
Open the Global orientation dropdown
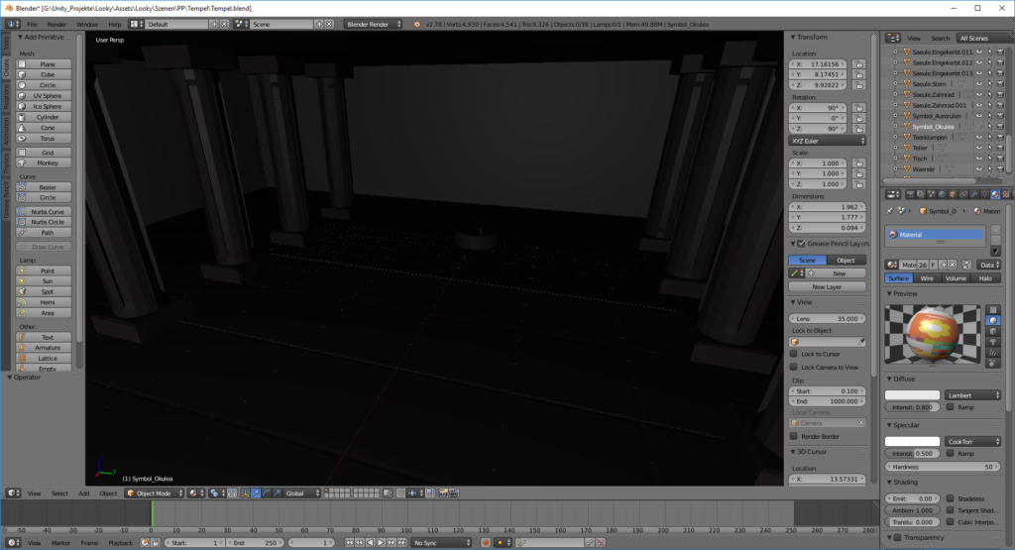[x=301, y=494]
